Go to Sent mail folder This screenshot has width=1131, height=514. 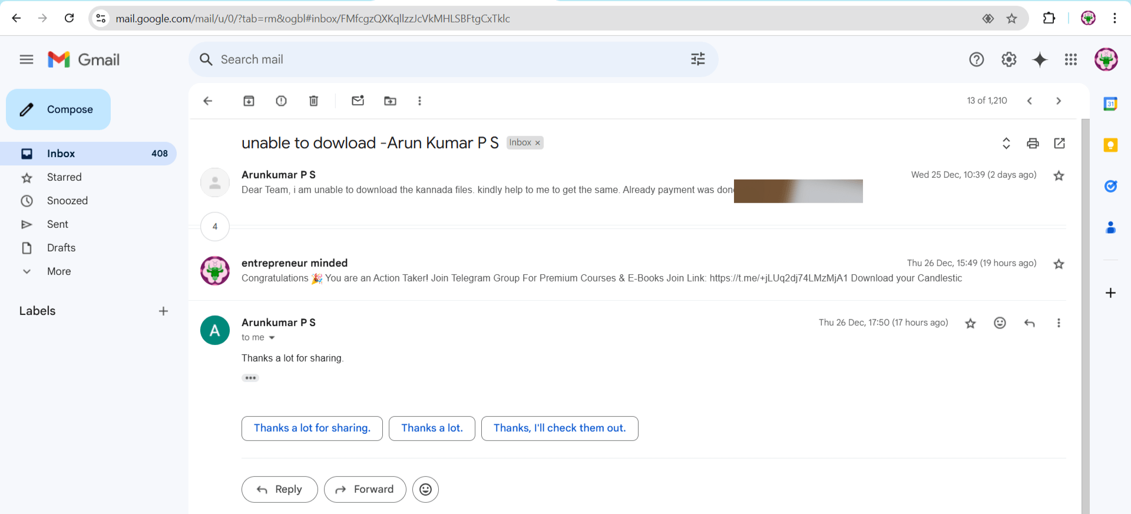(58, 224)
